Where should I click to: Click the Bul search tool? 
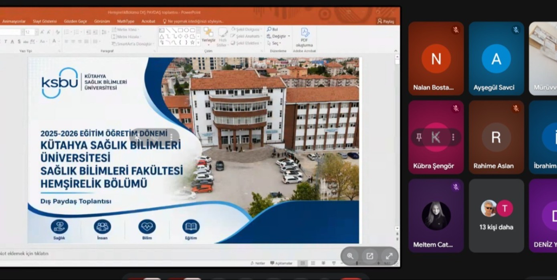coord(272,29)
